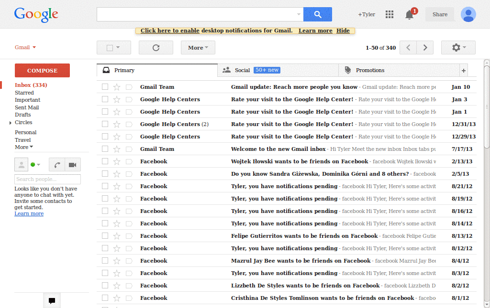Mark the Cristhina De Styles Tomlinson email important
Image resolution: width=490 pixels, height=308 pixels.
pos(129,298)
